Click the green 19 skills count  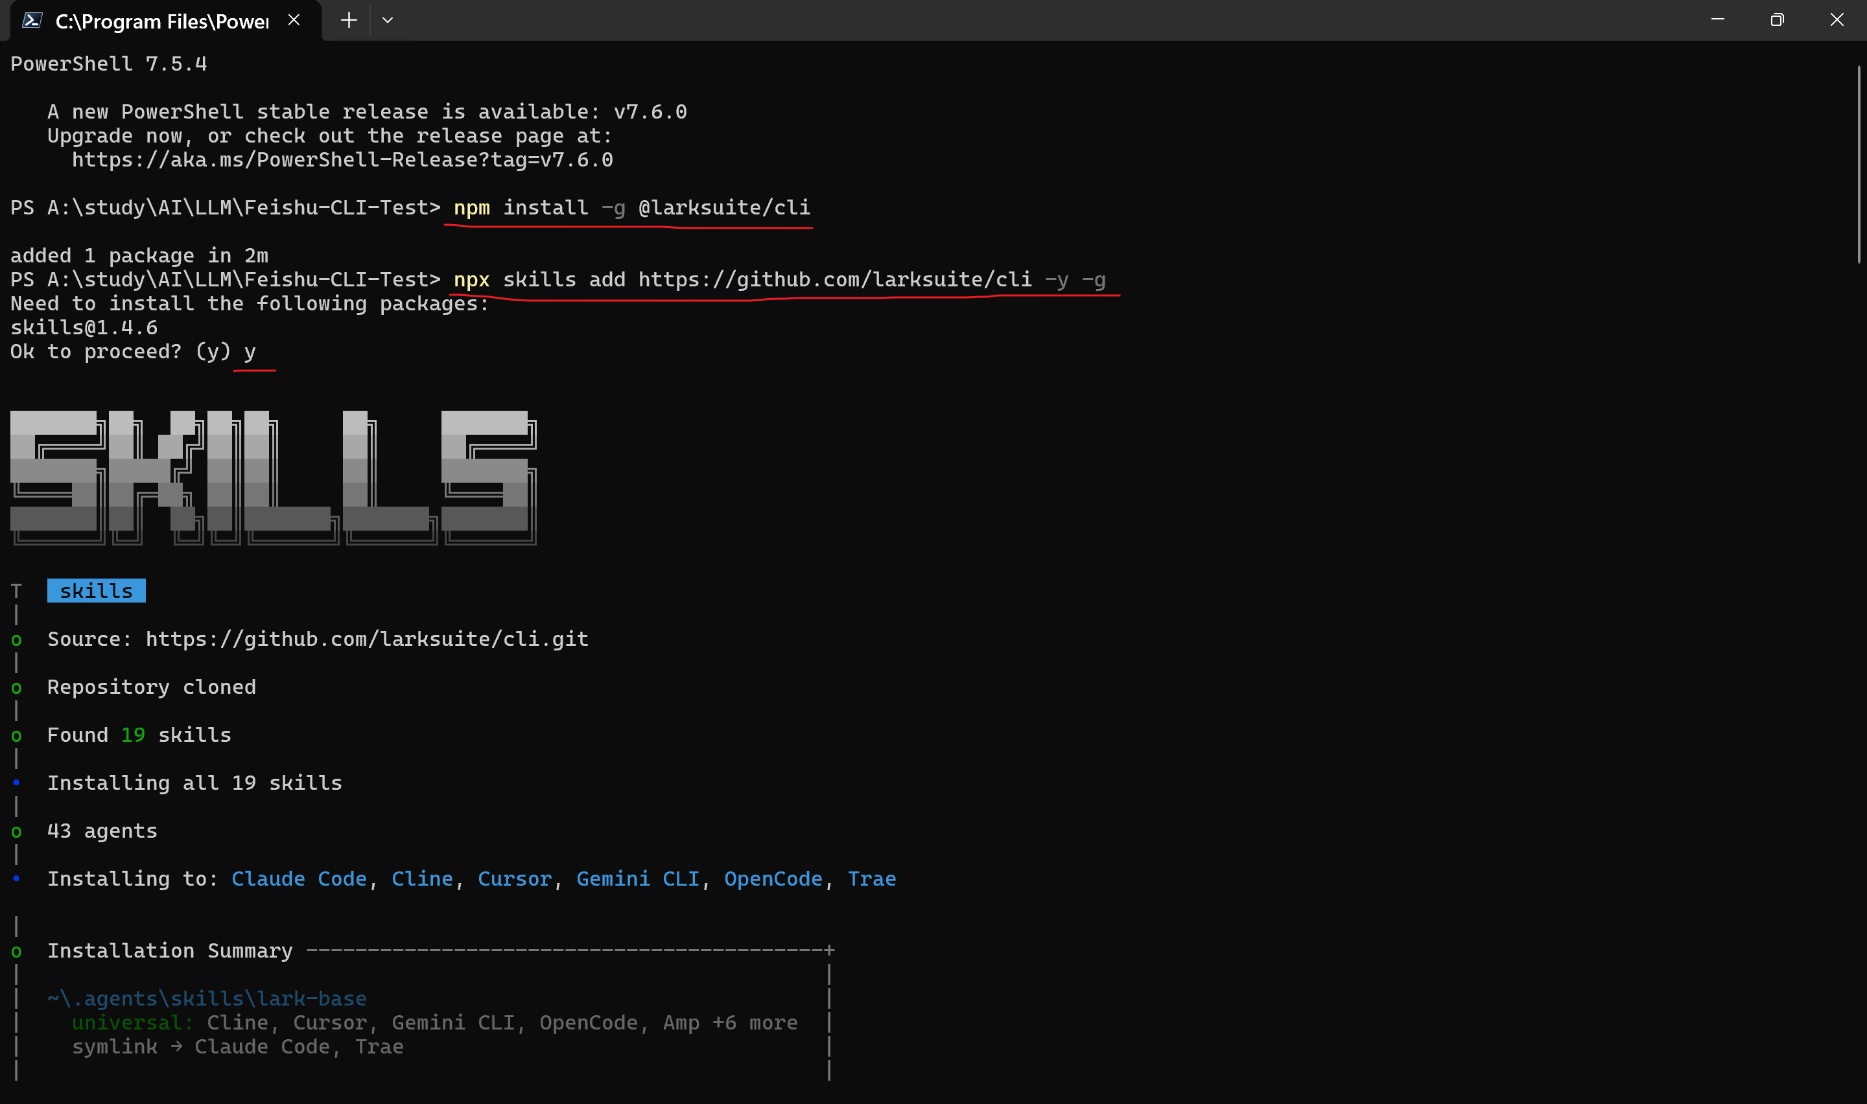point(132,735)
